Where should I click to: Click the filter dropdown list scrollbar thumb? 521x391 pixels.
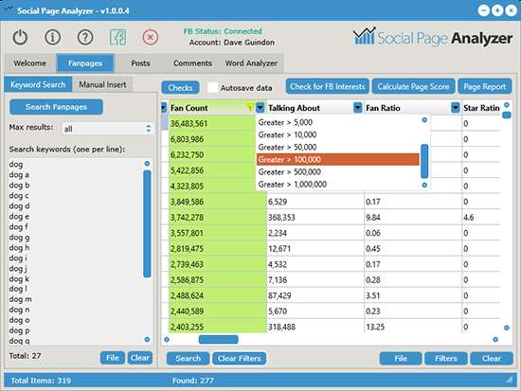(424, 161)
